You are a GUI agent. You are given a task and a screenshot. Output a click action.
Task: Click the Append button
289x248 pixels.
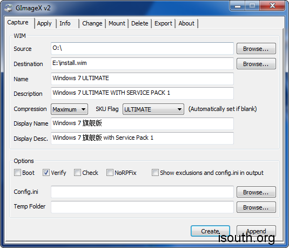(x=256, y=231)
